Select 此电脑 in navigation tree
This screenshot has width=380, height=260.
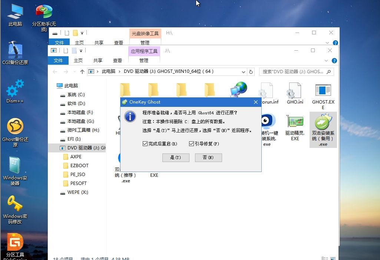pyautogui.click(x=71, y=85)
